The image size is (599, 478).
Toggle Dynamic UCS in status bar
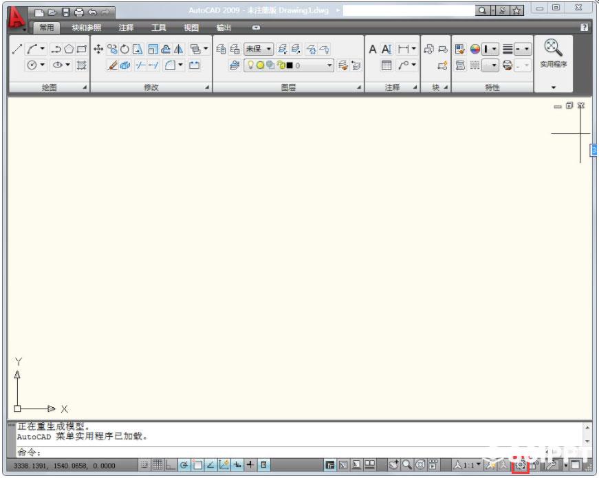pos(224,465)
